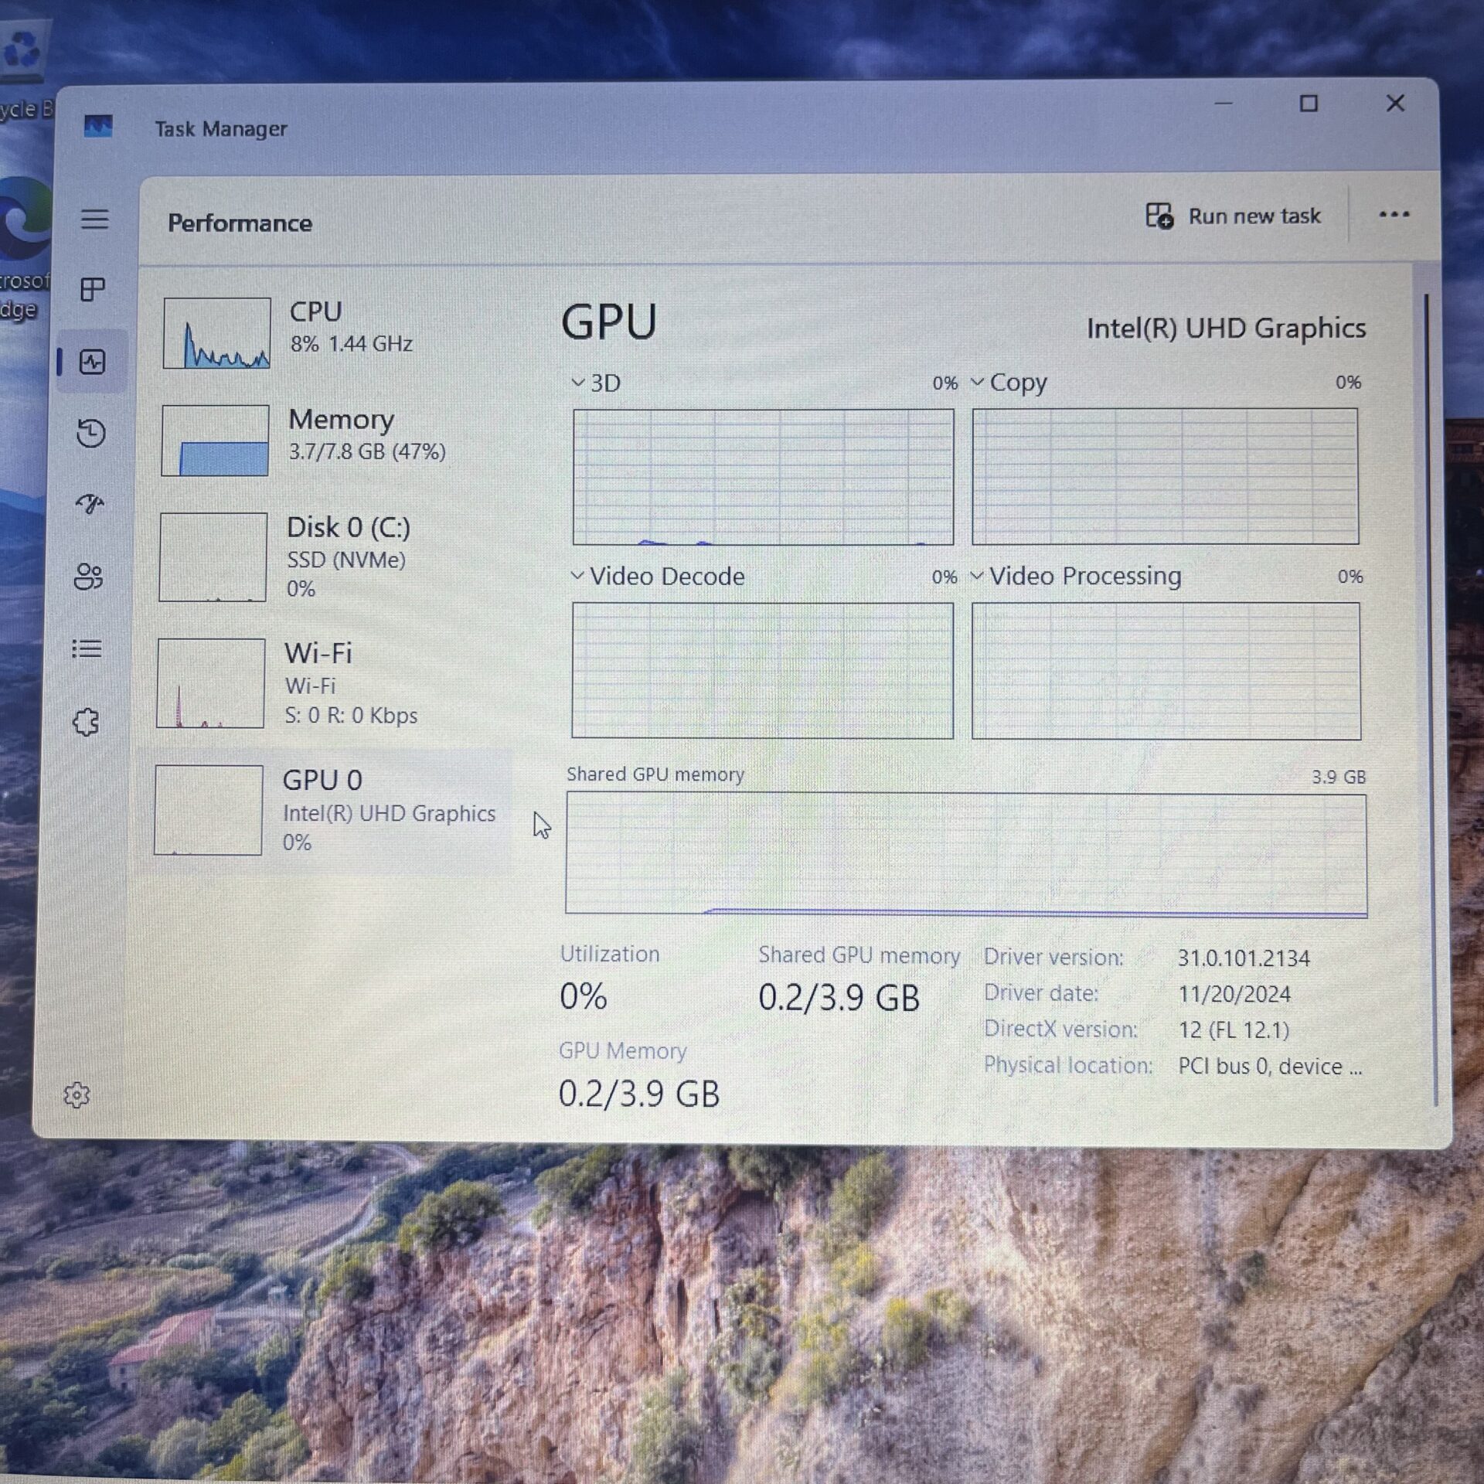This screenshot has width=1484, height=1484.
Task: Open the Services puzzle-piece icon
Action: [x=85, y=722]
